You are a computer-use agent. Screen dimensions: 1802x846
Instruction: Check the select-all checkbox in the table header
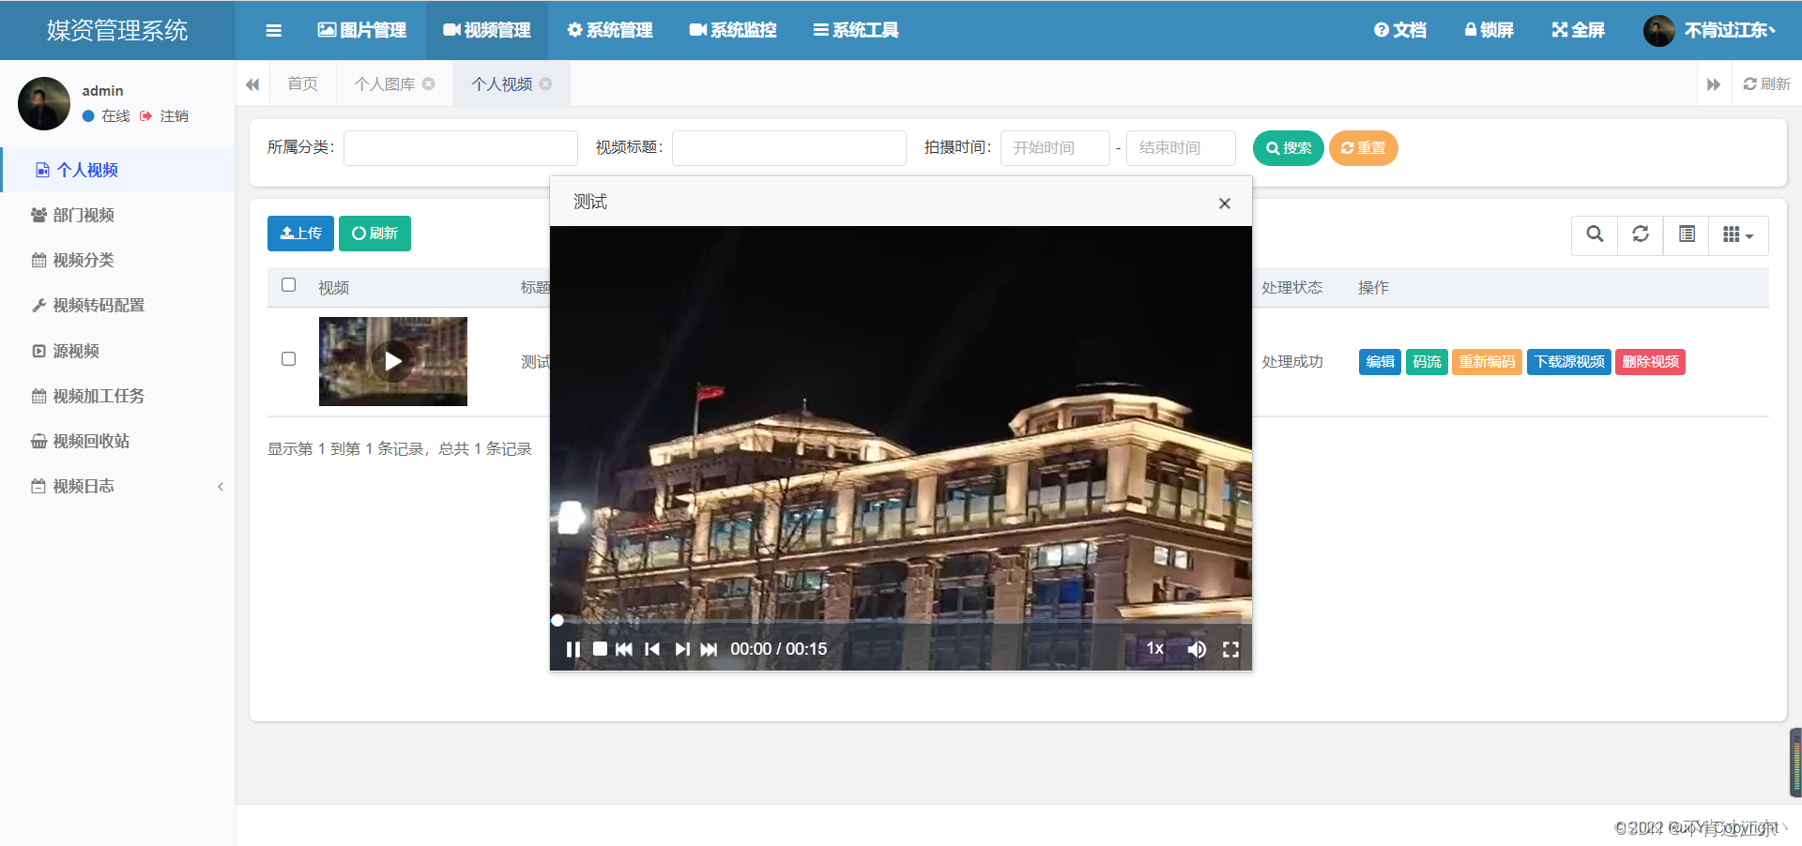(x=288, y=284)
